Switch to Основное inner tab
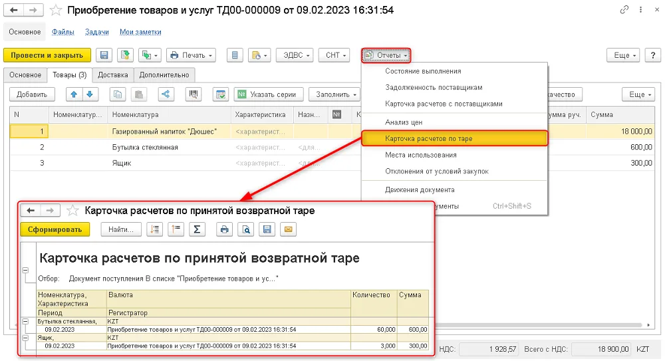665x361 pixels. coord(25,74)
